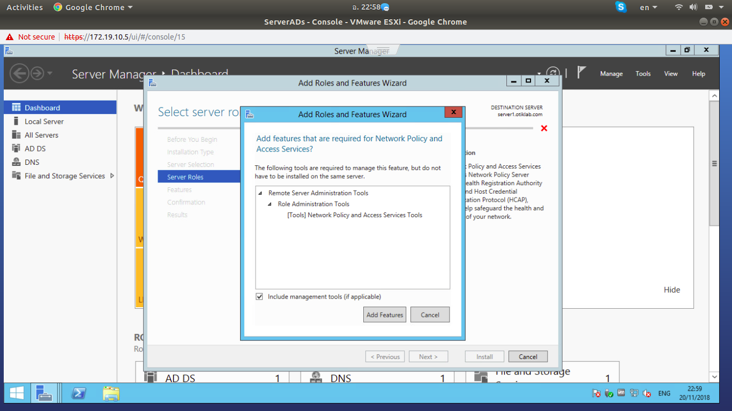Click the Activities button
This screenshot has height=411, width=732.
click(25, 7)
